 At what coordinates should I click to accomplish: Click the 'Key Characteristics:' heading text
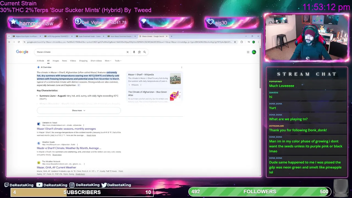click(47, 90)
